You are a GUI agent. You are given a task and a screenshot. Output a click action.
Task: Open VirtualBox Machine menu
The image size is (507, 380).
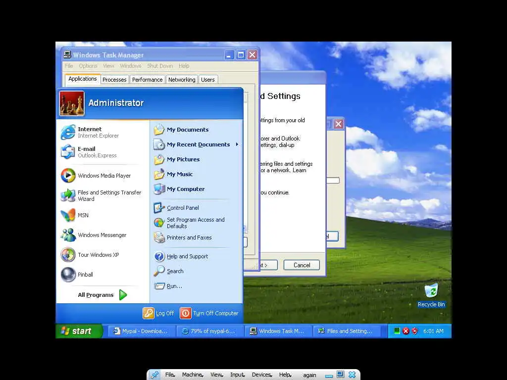pos(193,375)
